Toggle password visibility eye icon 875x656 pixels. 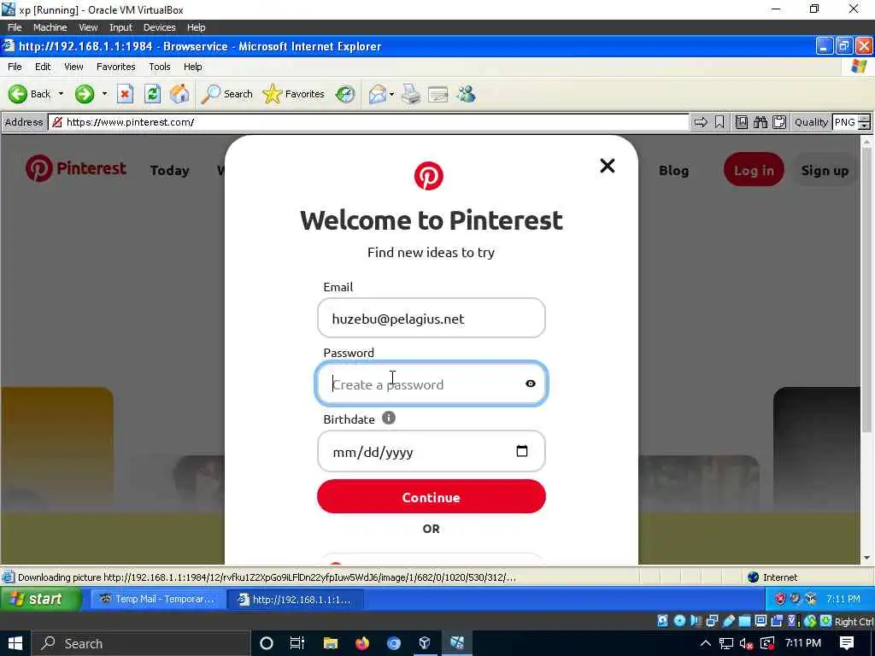(x=531, y=384)
